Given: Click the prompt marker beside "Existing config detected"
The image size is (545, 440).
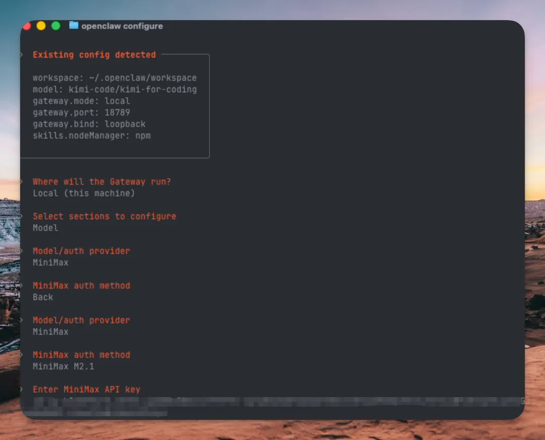Looking at the screenshot, I should 22,54.
